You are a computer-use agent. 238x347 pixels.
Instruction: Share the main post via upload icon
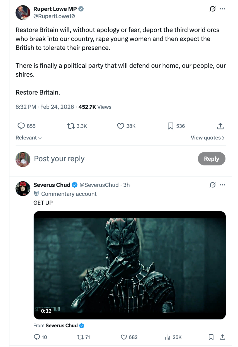click(x=220, y=126)
